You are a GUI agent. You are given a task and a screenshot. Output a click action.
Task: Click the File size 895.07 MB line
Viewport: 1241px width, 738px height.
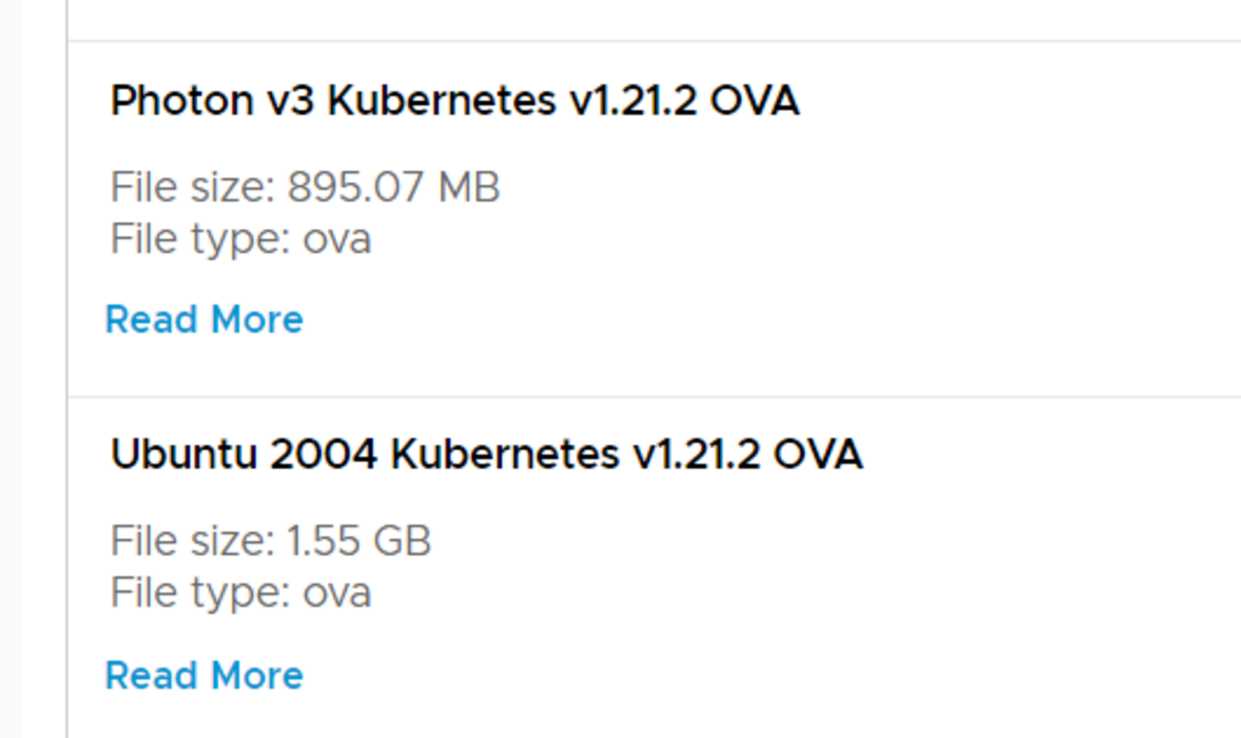(305, 188)
